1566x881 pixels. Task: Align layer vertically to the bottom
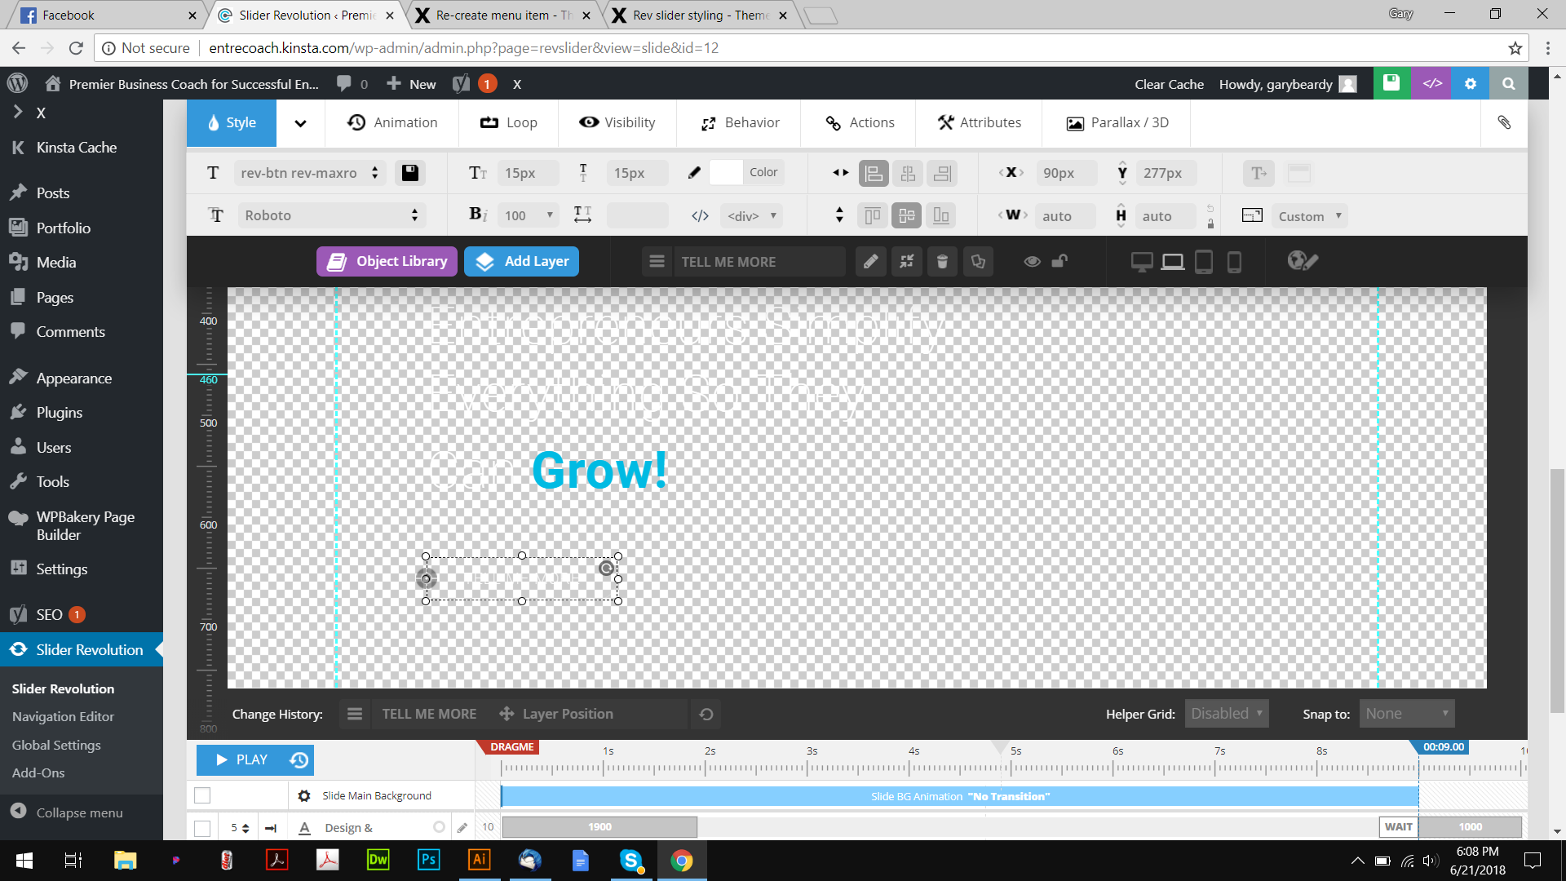tap(941, 215)
